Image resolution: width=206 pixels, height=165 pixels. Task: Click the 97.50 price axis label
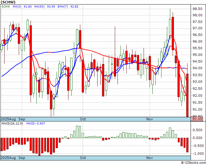pyautogui.click(x=197, y=22)
